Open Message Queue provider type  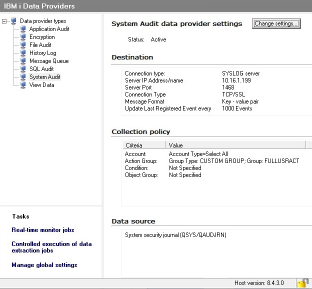49,61
